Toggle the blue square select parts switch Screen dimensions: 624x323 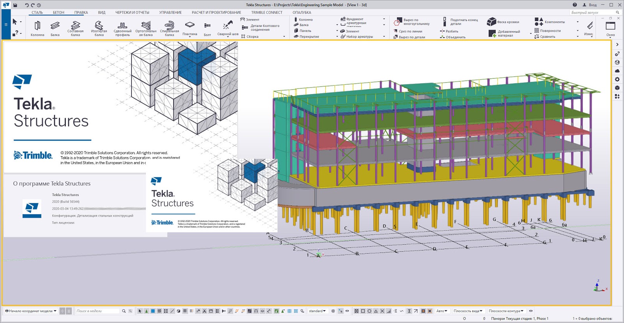click(153, 311)
